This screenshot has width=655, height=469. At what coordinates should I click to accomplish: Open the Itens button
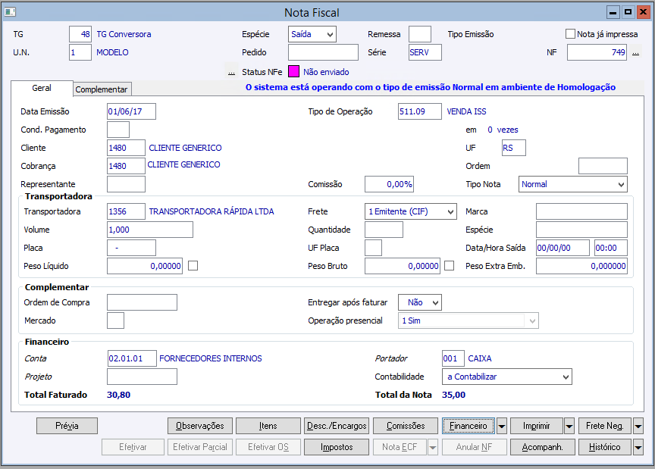tap(268, 426)
